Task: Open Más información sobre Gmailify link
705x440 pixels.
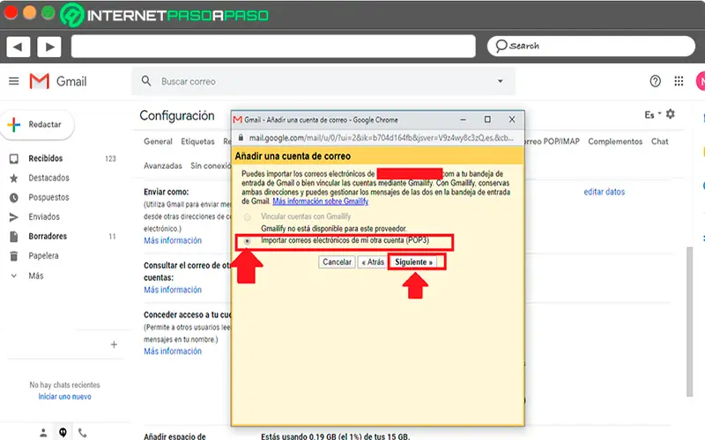Action: pyautogui.click(x=320, y=202)
